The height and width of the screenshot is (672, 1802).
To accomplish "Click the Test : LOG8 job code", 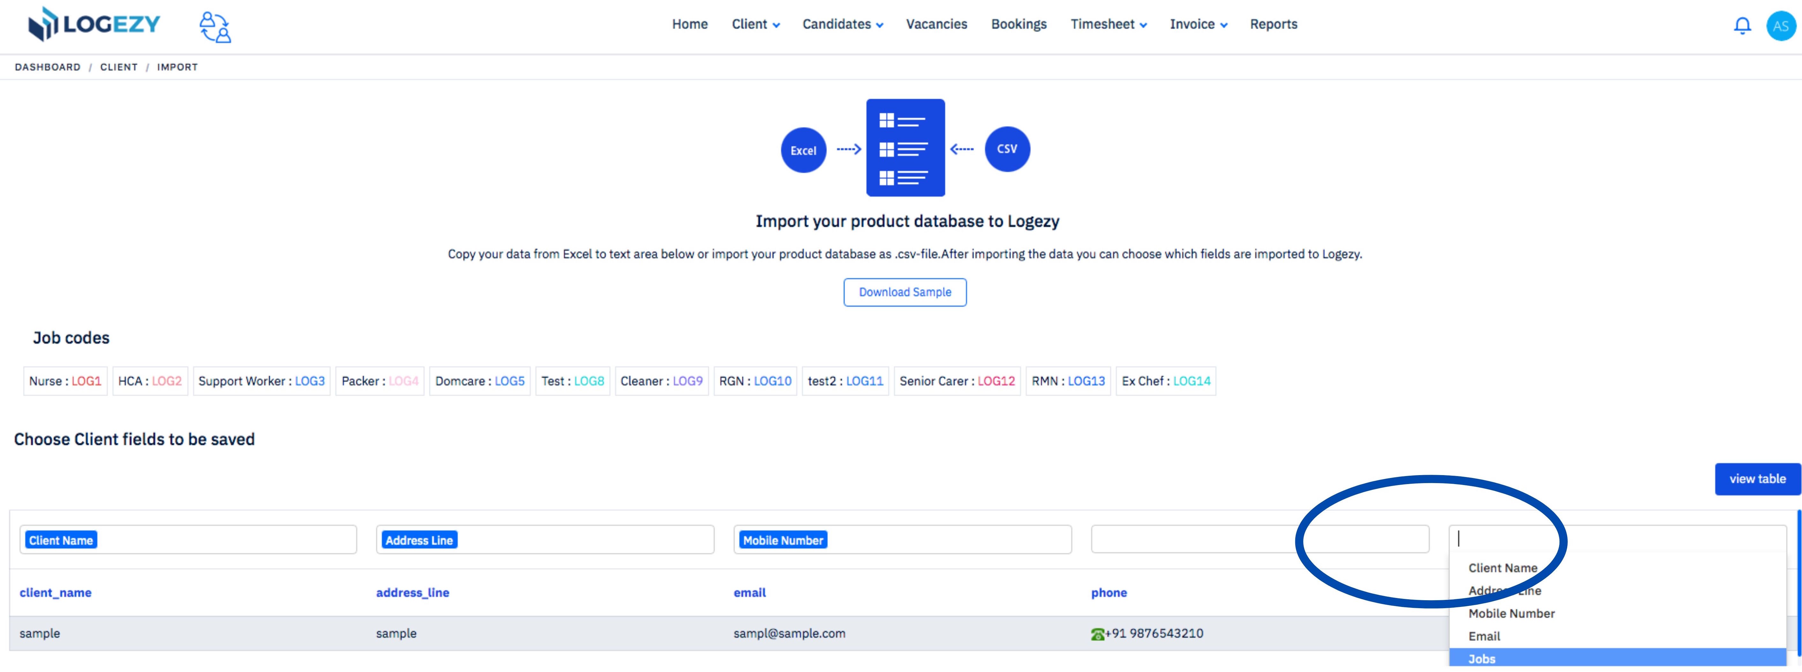I will [x=573, y=381].
